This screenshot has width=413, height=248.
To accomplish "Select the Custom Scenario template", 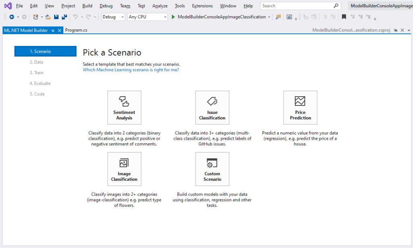I will click(212, 169).
